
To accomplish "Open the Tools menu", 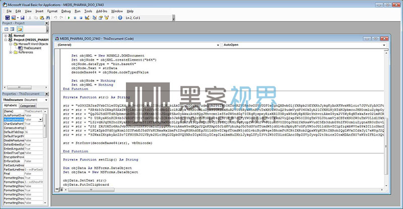I will coord(88,11).
